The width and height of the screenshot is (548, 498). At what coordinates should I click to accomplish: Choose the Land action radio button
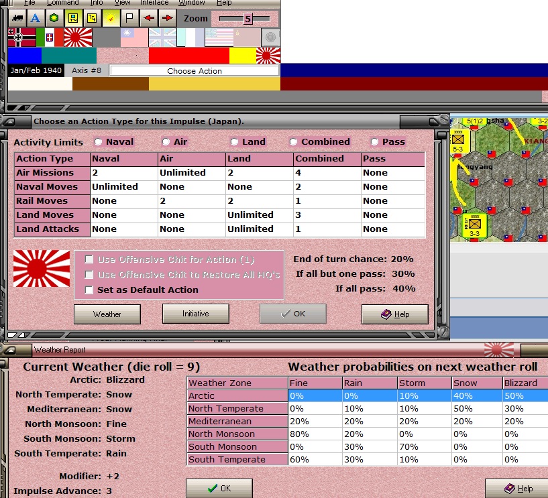234,142
